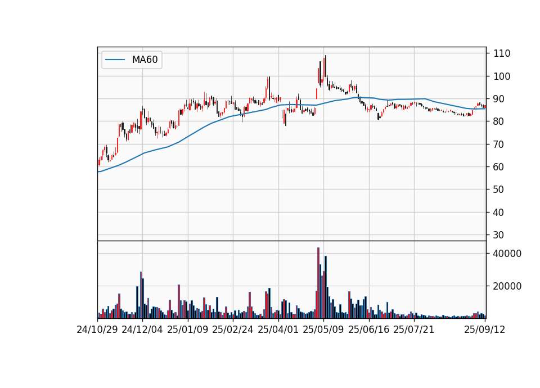The width and height of the screenshot is (540, 388).
Task: Click the 25/09/12 date label
Action: pos(485,330)
